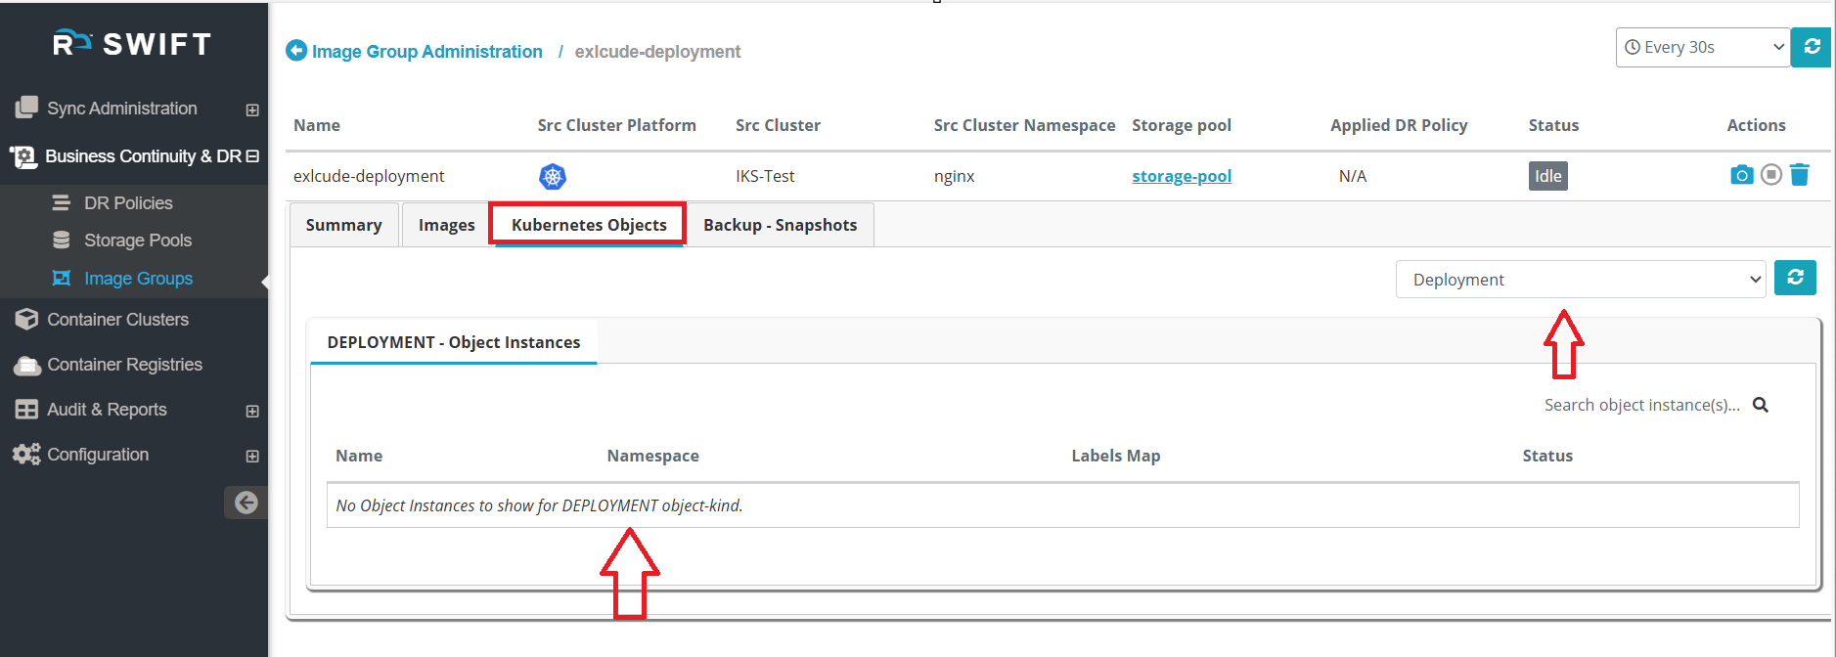
Task: Click the Search object instance(s) field
Action: pyautogui.click(x=1641, y=405)
